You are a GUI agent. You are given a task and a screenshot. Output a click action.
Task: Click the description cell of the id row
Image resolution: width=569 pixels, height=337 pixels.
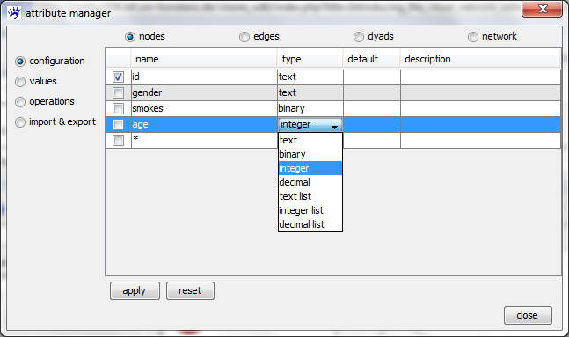coord(480,77)
